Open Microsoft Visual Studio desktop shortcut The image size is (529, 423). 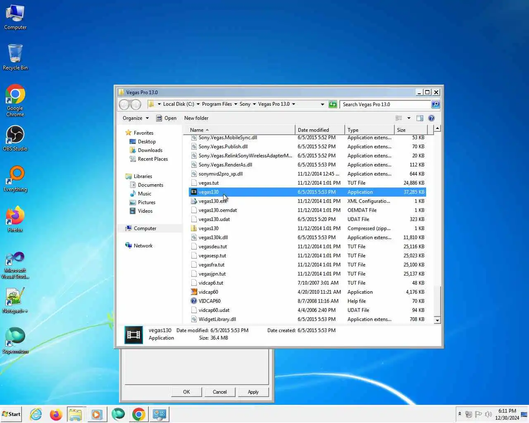15,265
